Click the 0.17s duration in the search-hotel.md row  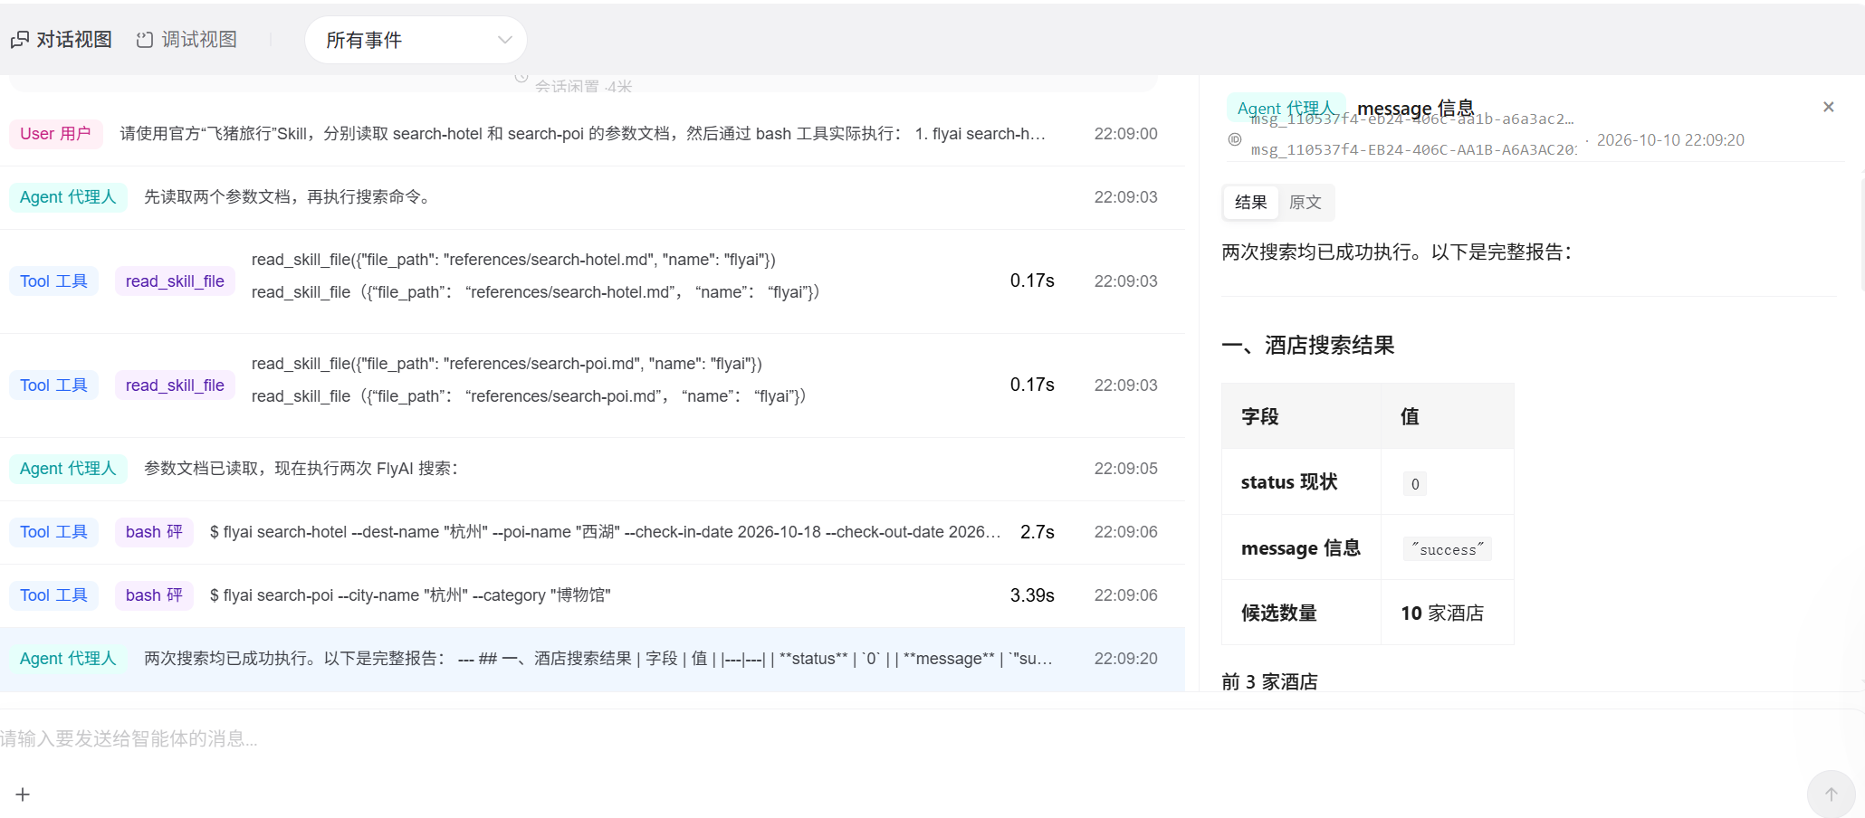click(1032, 281)
